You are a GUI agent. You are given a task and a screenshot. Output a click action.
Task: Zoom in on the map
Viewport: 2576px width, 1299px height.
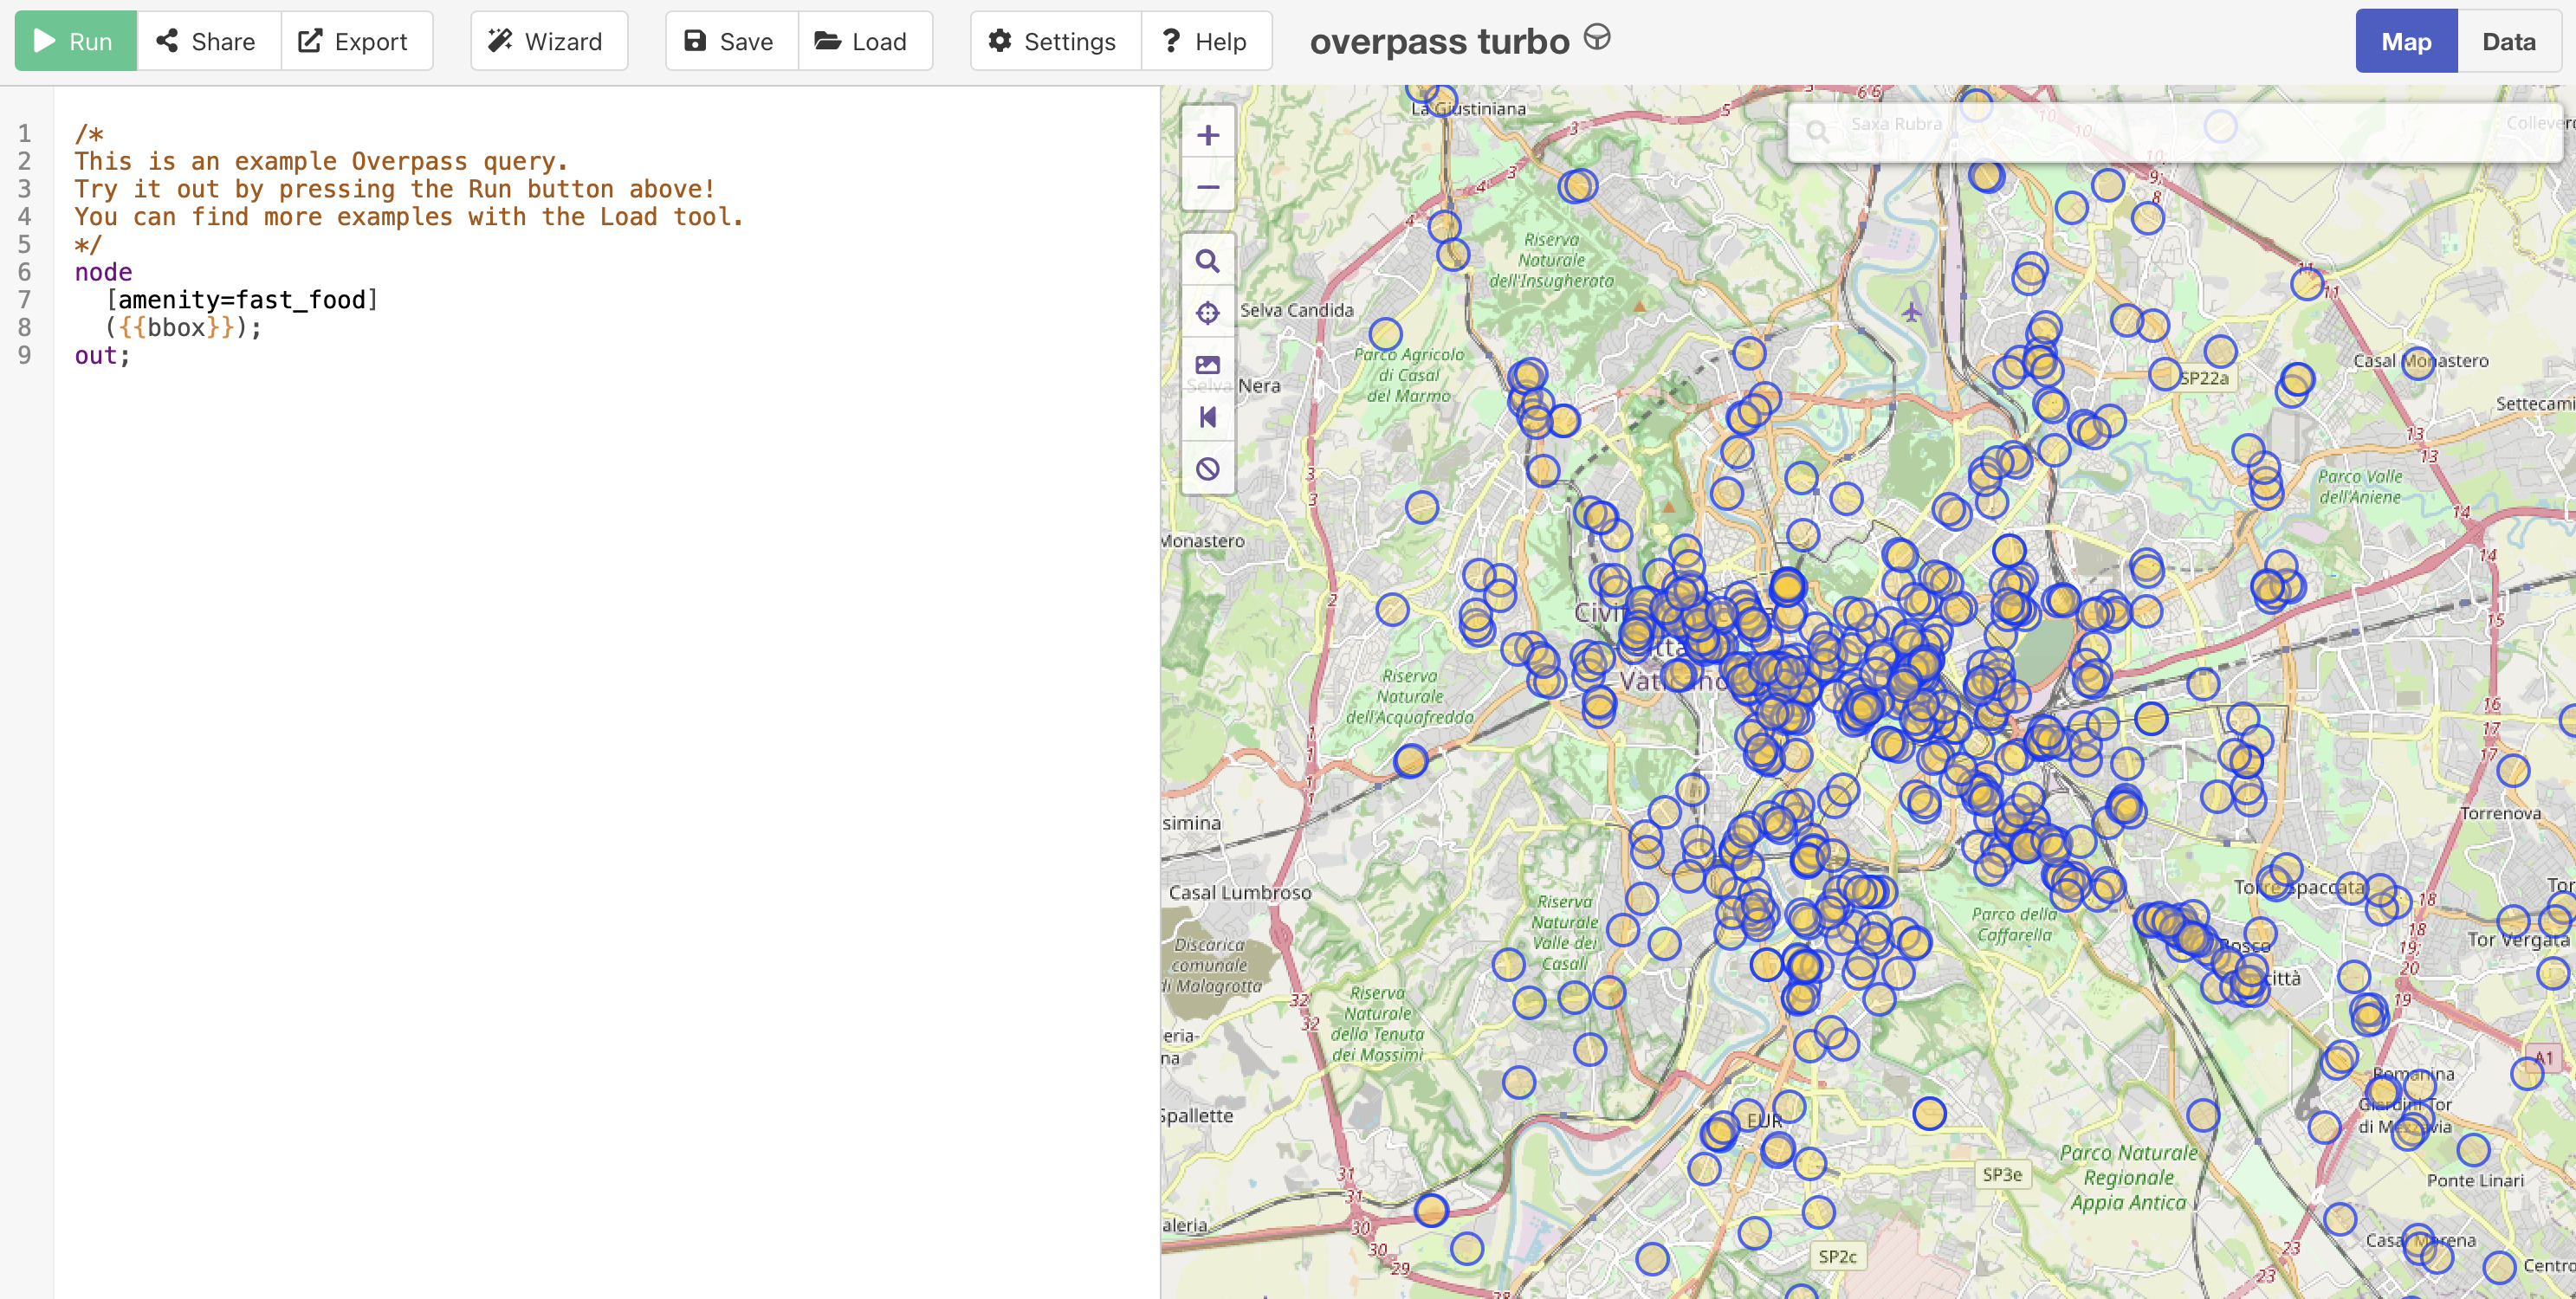point(1207,135)
